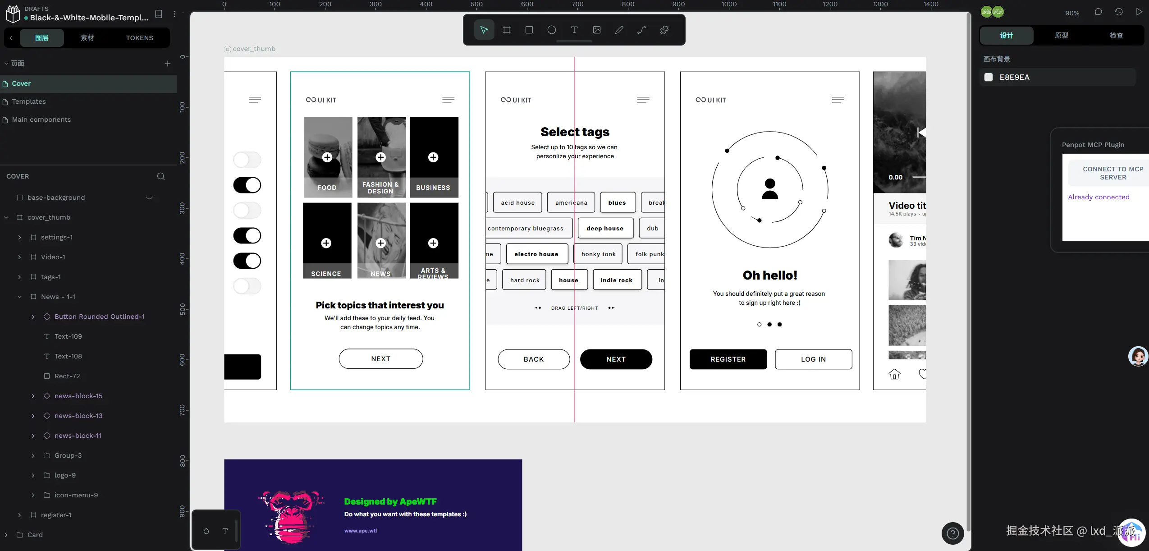Image resolution: width=1149 pixels, height=551 pixels.
Task: Click the add page plus button
Action: click(x=168, y=64)
